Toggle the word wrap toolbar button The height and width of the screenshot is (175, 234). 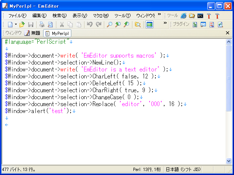coord(149,24)
